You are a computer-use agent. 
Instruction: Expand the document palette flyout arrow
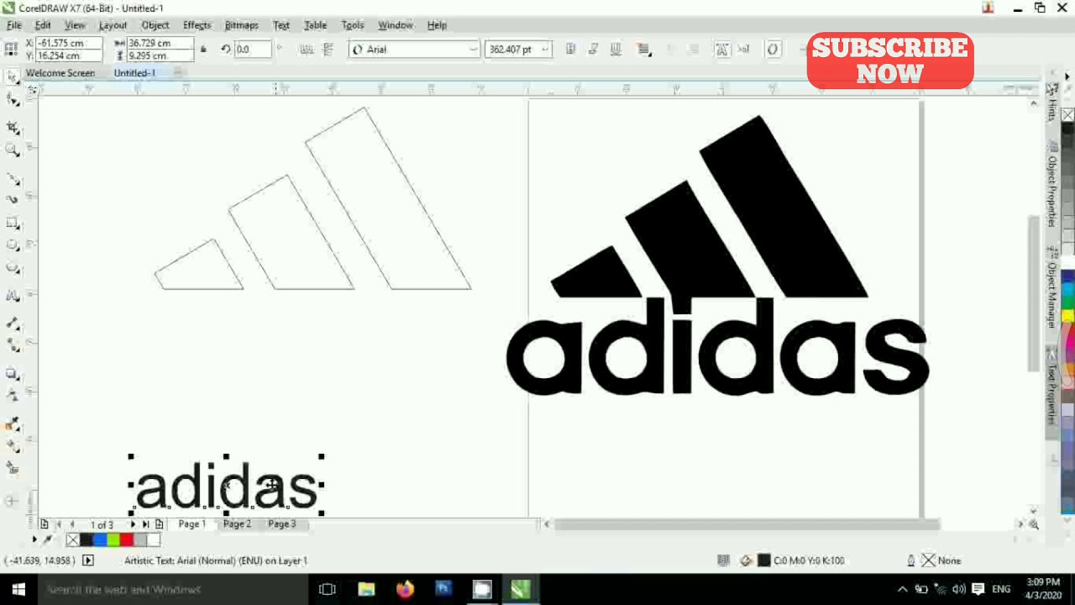click(34, 539)
